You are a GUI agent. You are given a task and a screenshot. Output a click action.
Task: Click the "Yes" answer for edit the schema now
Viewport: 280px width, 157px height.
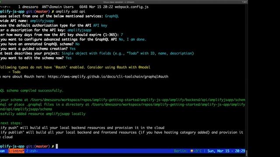(x=69, y=58)
